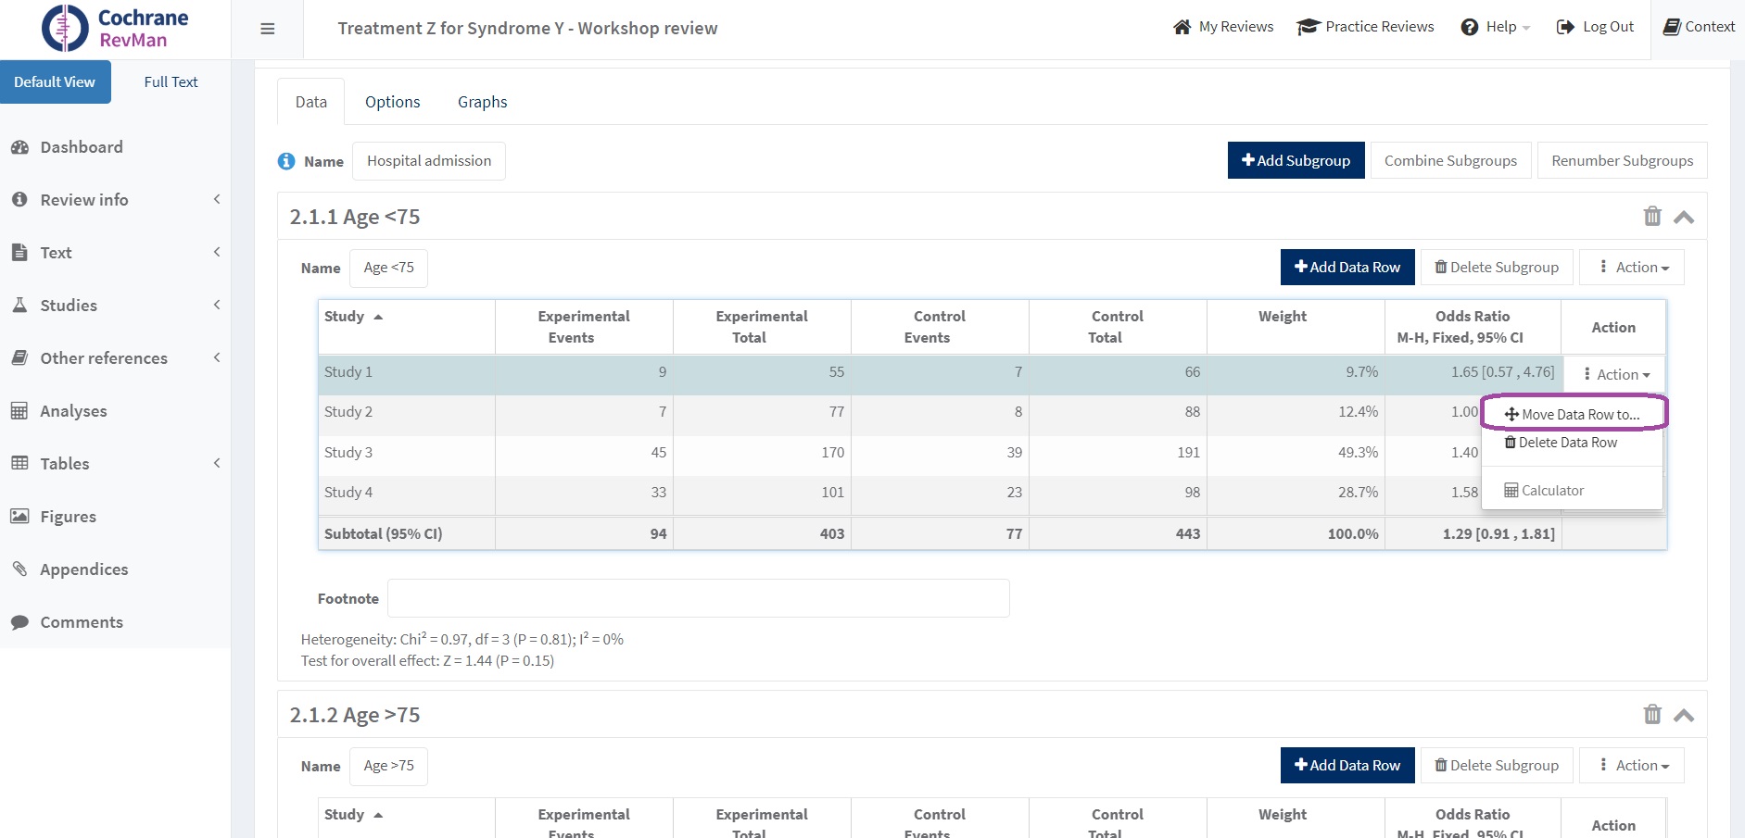The height and width of the screenshot is (838, 1745).
Task: Click the Add Subgroup button
Action: point(1295,160)
